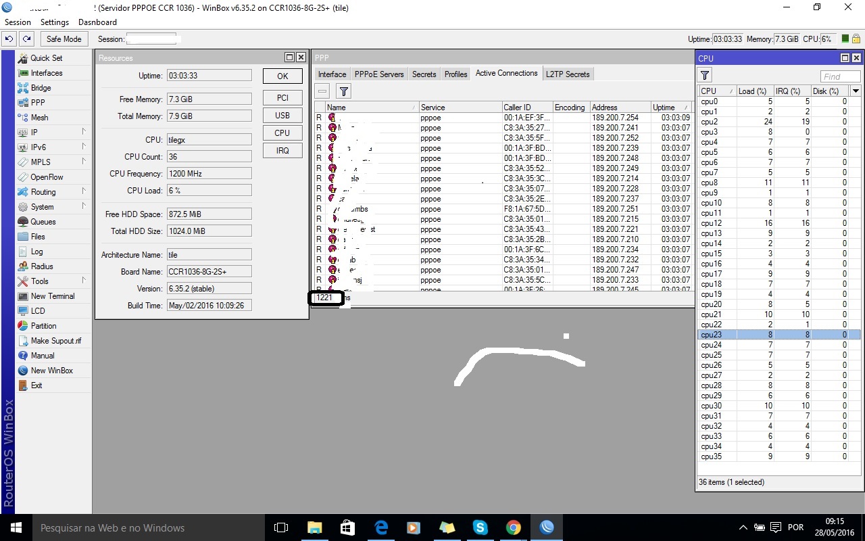Select the connection with address 189.200.7.215
865x541 pixels.
pyautogui.click(x=503, y=219)
